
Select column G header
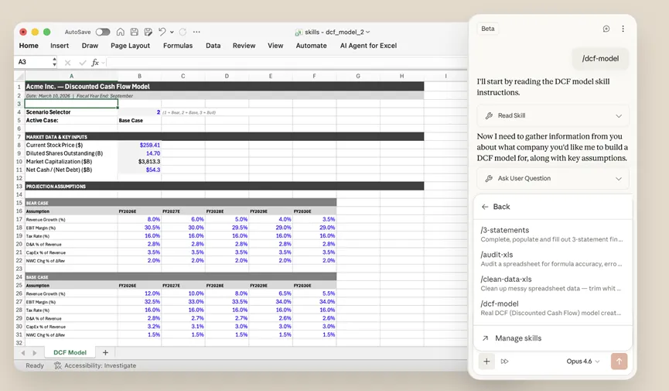pos(358,76)
